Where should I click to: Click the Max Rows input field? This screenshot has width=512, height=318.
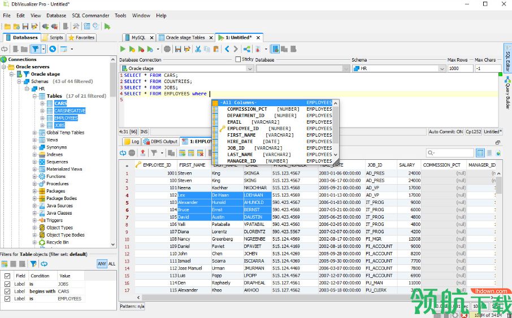tap(460, 68)
